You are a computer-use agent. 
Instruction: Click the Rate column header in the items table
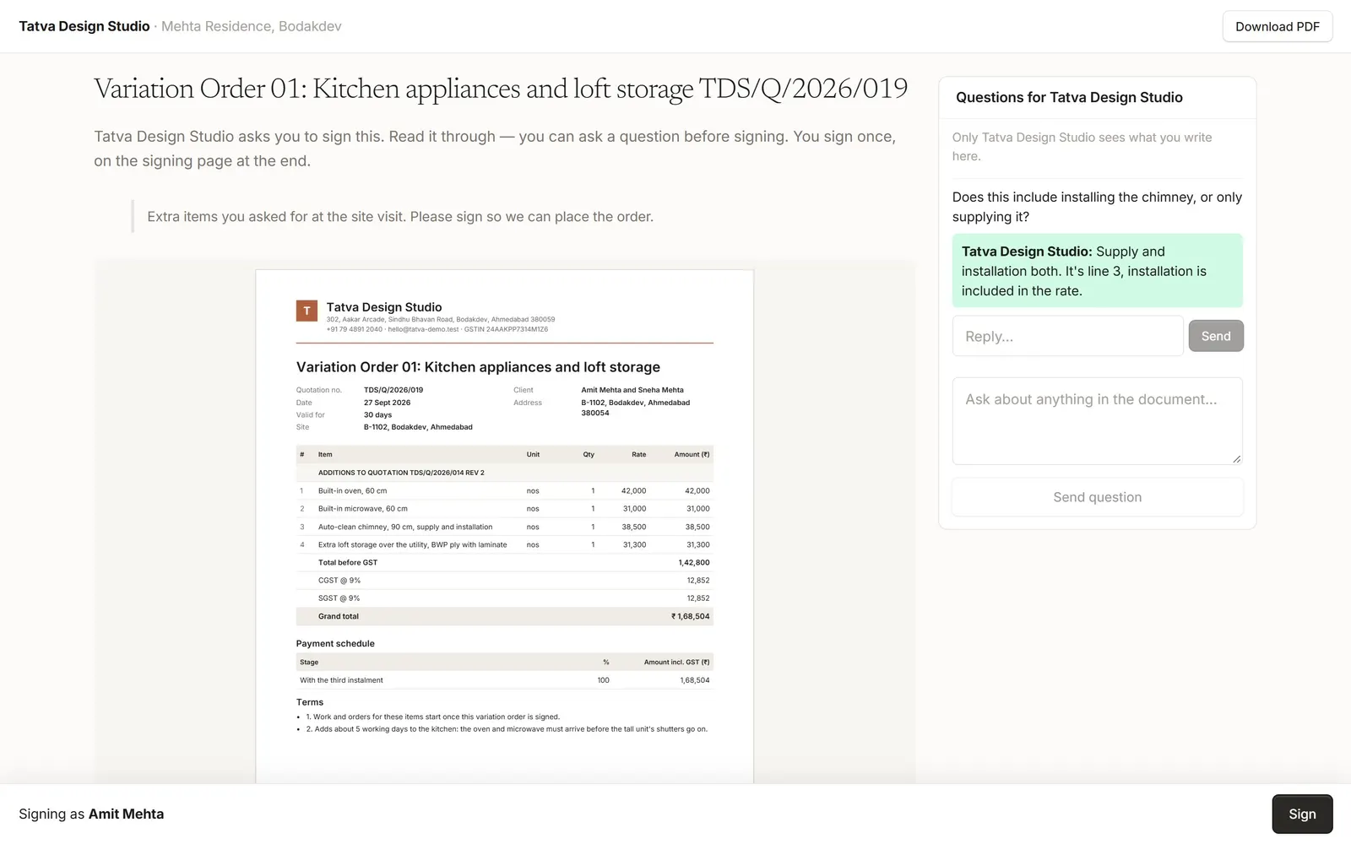(639, 454)
